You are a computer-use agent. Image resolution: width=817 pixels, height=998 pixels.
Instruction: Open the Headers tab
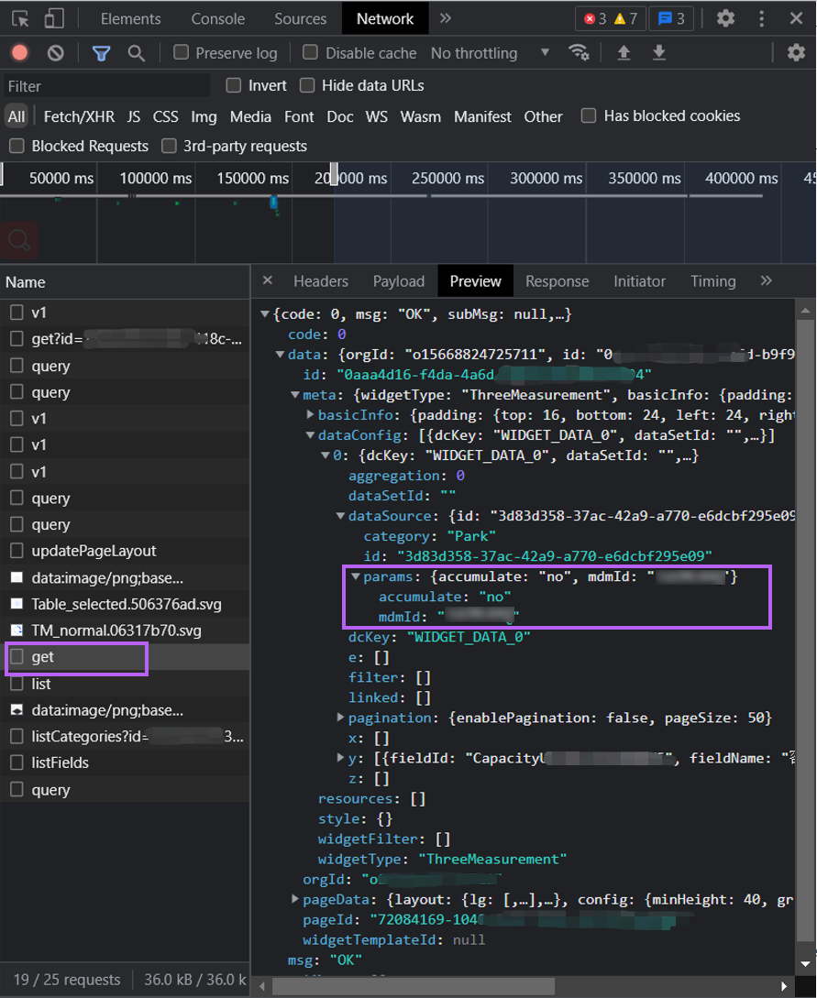pos(320,281)
